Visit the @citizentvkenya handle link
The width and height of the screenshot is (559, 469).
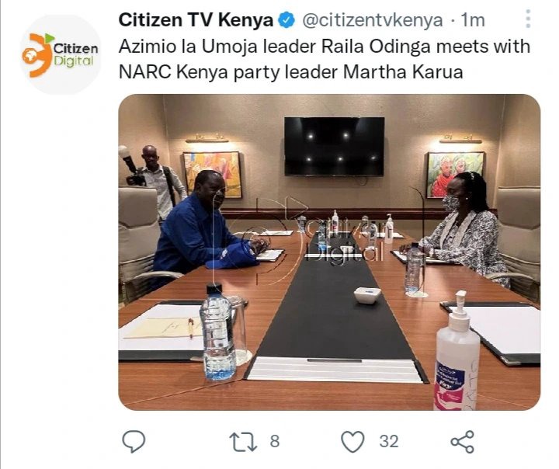(373, 20)
